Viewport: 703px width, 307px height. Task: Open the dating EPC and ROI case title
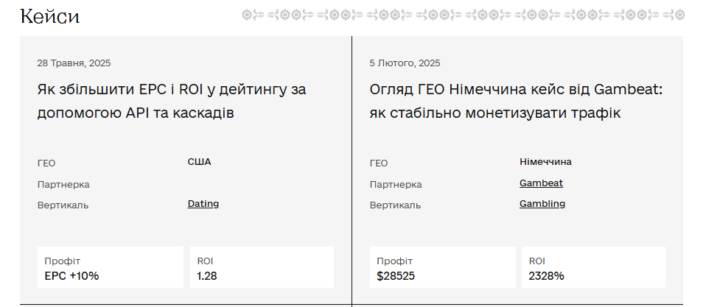click(171, 102)
